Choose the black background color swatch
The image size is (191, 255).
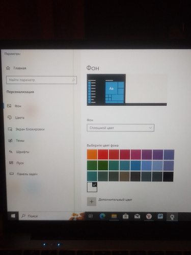pyautogui.click(x=168, y=176)
